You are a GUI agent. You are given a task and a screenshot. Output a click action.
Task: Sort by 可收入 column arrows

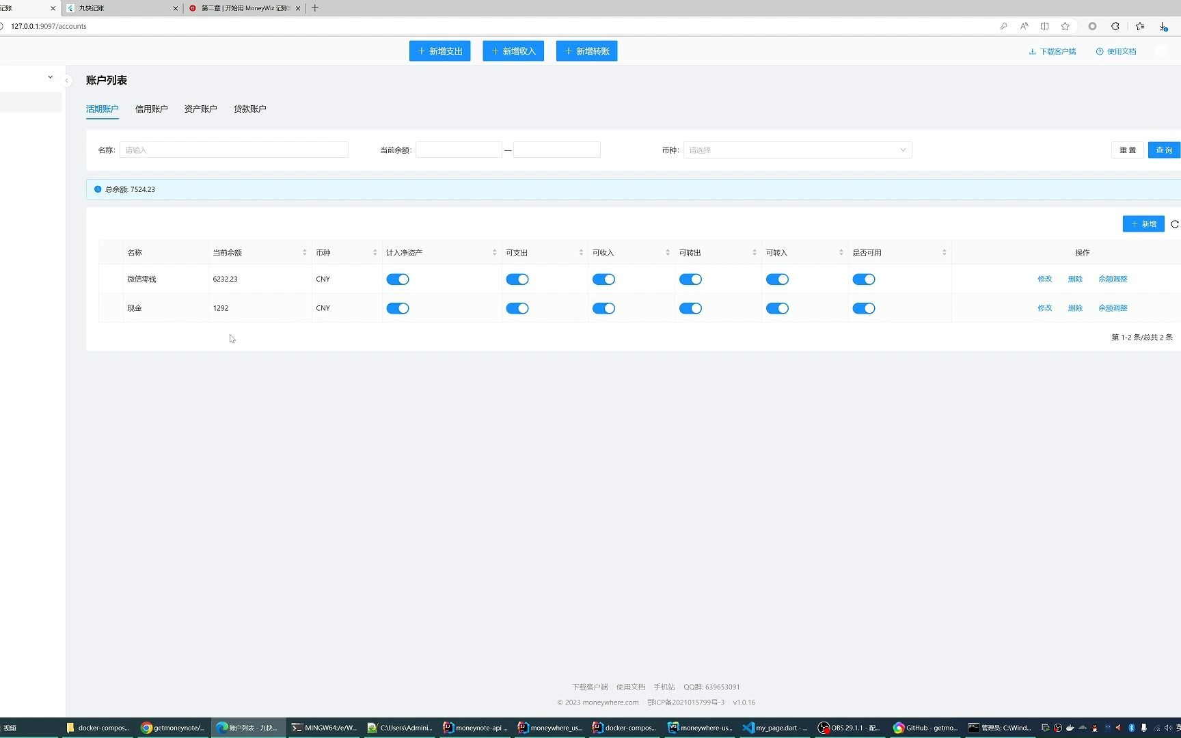(x=668, y=253)
